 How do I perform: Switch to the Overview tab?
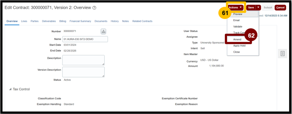point(12,21)
